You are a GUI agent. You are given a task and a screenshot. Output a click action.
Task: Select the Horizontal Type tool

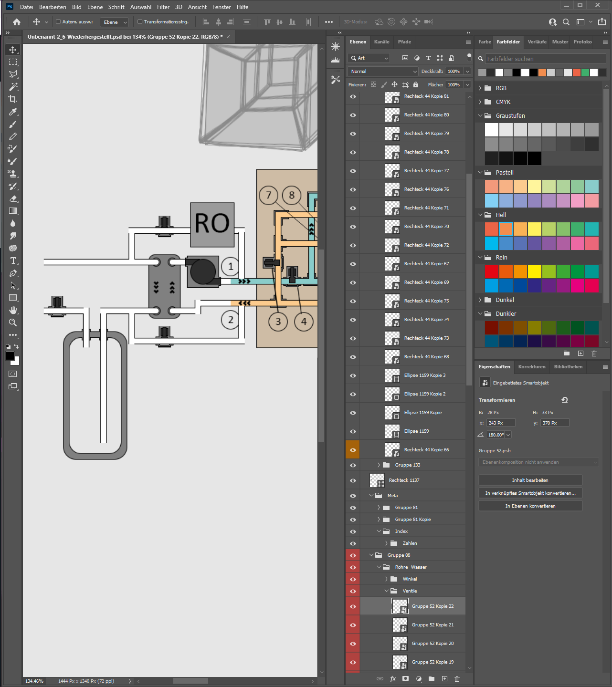pos(13,260)
